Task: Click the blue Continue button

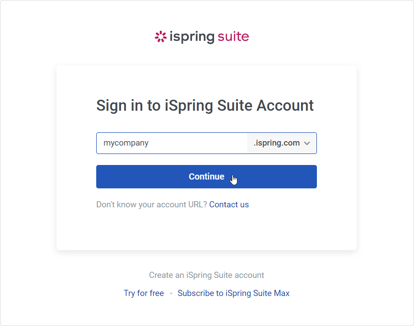Action: pyautogui.click(x=207, y=176)
